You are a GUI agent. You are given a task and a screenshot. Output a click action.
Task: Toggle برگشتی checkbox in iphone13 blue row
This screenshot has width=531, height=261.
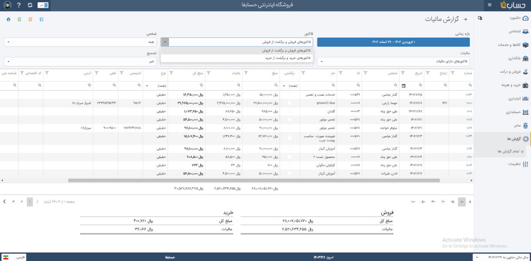click(289, 103)
